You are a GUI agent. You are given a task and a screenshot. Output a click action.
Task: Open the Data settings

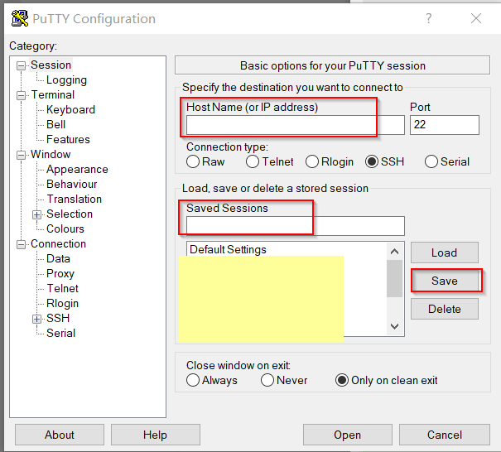coord(58,259)
